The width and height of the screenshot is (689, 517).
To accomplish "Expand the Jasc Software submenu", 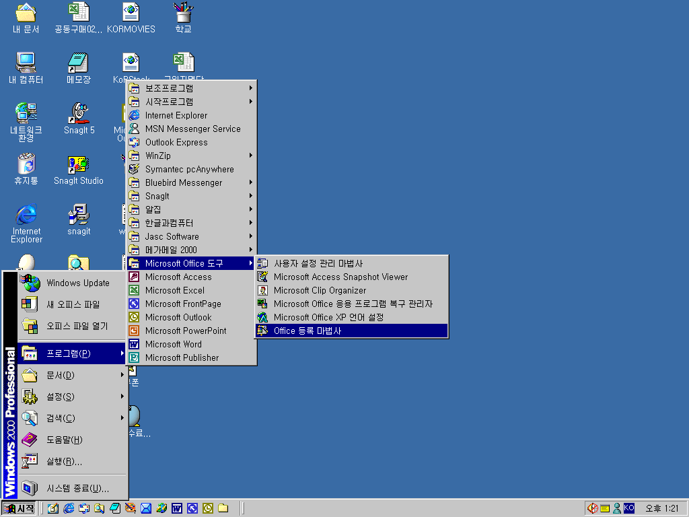I will (191, 236).
